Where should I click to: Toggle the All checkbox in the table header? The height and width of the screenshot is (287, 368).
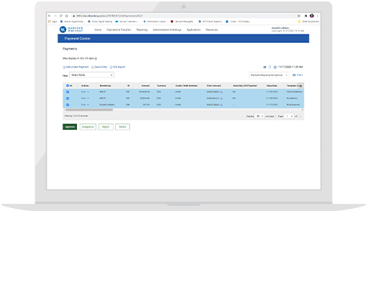coord(68,85)
